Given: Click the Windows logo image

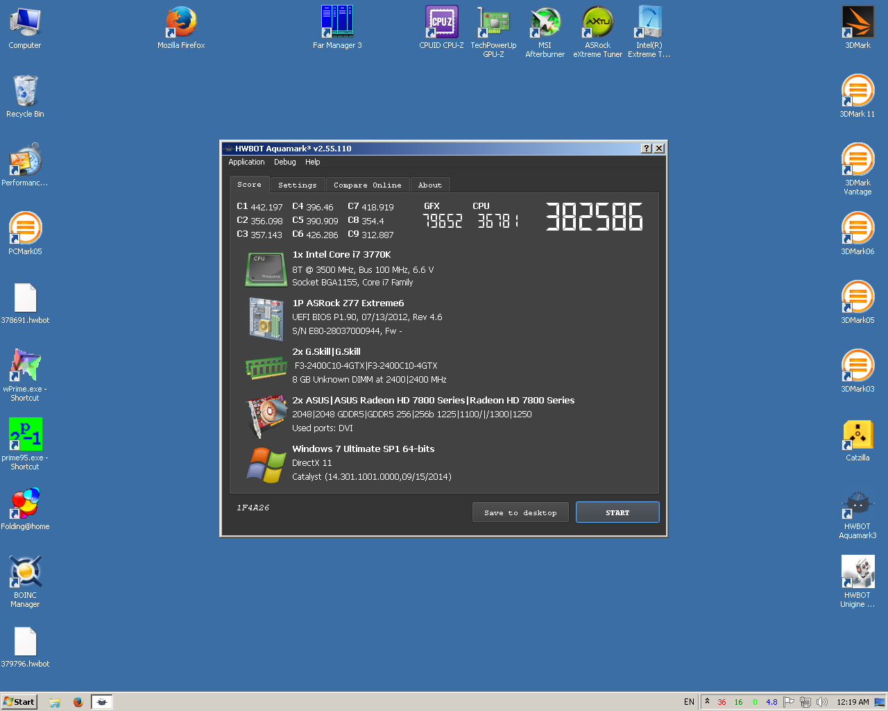Looking at the screenshot, I should coord(266,465).
